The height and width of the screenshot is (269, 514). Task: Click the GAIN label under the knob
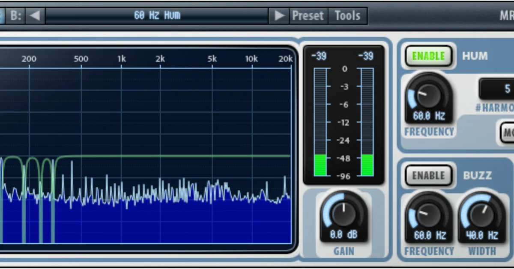(344, 251)
